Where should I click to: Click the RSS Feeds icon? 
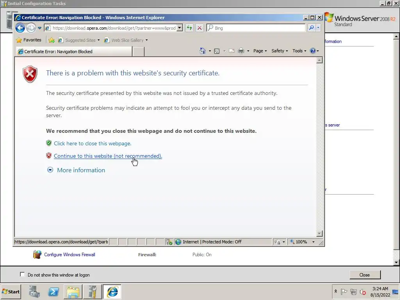coord(216,51)
